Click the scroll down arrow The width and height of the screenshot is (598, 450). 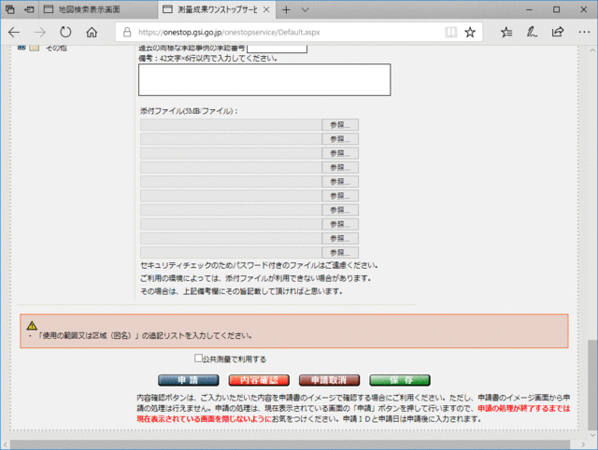tap(592, 434)
